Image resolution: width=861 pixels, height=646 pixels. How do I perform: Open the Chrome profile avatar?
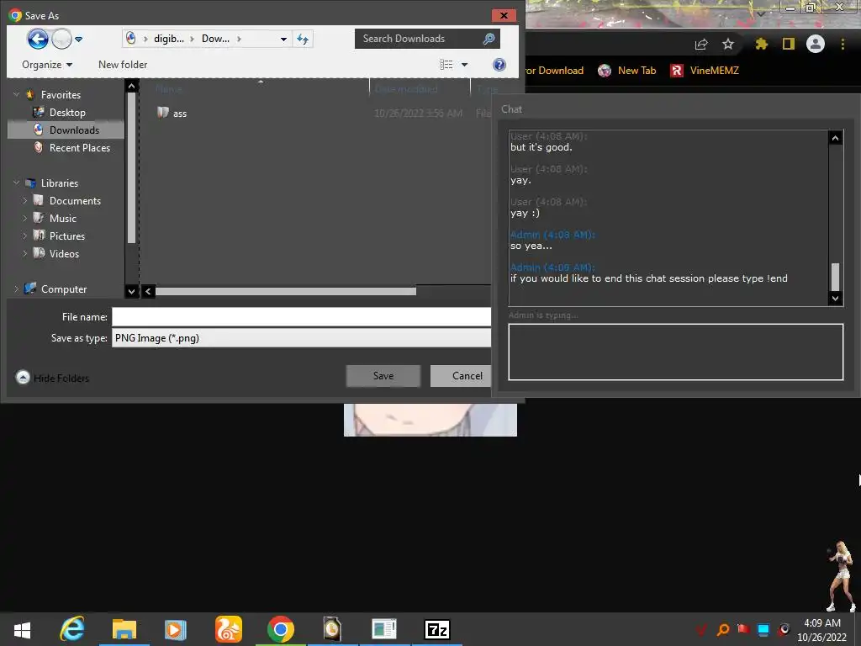(x=816, y=44)
